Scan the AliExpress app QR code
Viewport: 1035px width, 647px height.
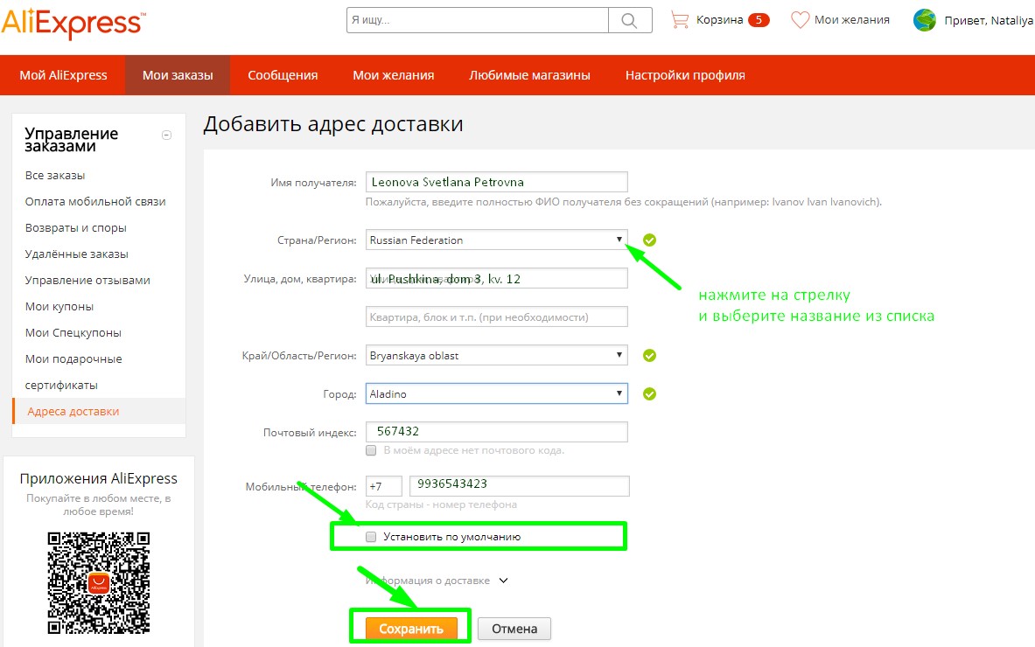(98, 583)
